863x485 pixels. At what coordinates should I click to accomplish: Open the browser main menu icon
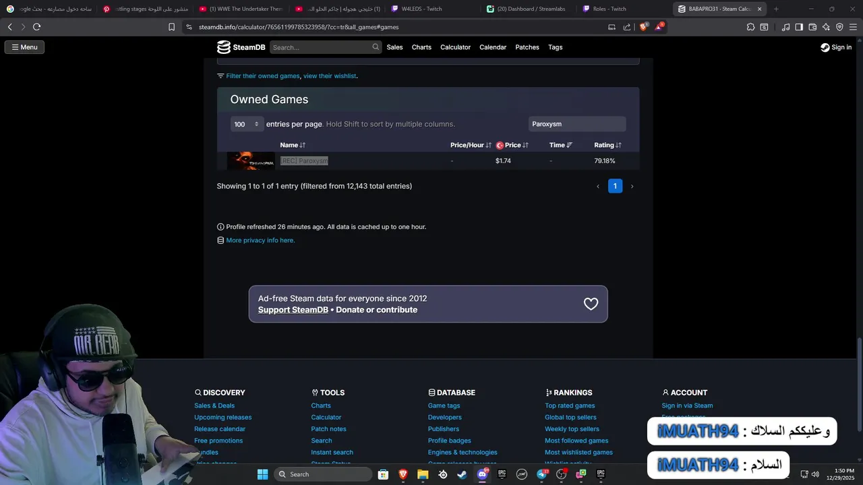tap(853, 27)
